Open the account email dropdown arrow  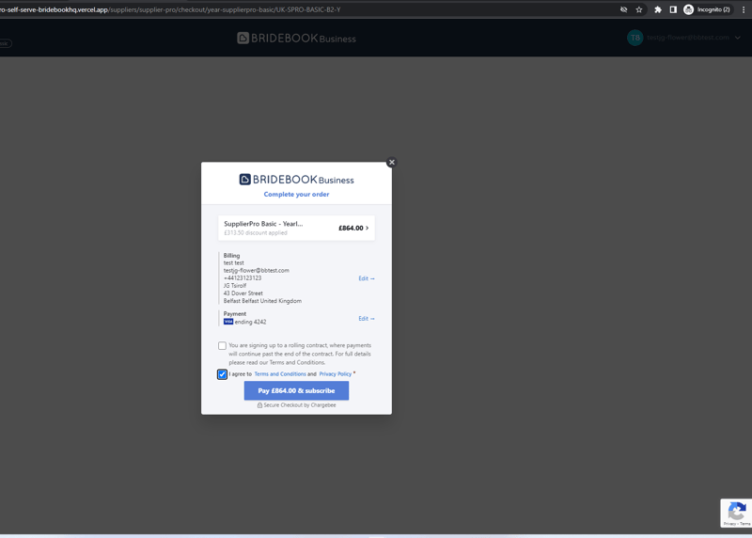pyautogui.click(x=738, y=39)
